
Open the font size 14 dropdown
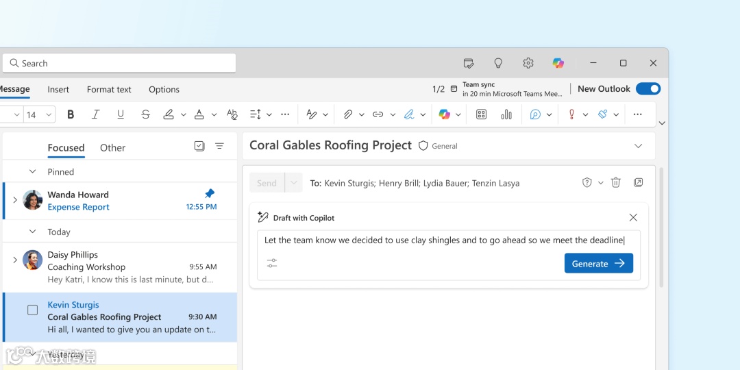point(49,114)
